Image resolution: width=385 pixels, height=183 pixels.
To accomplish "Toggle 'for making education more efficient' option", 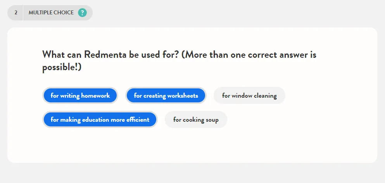I will pos(100,119).
